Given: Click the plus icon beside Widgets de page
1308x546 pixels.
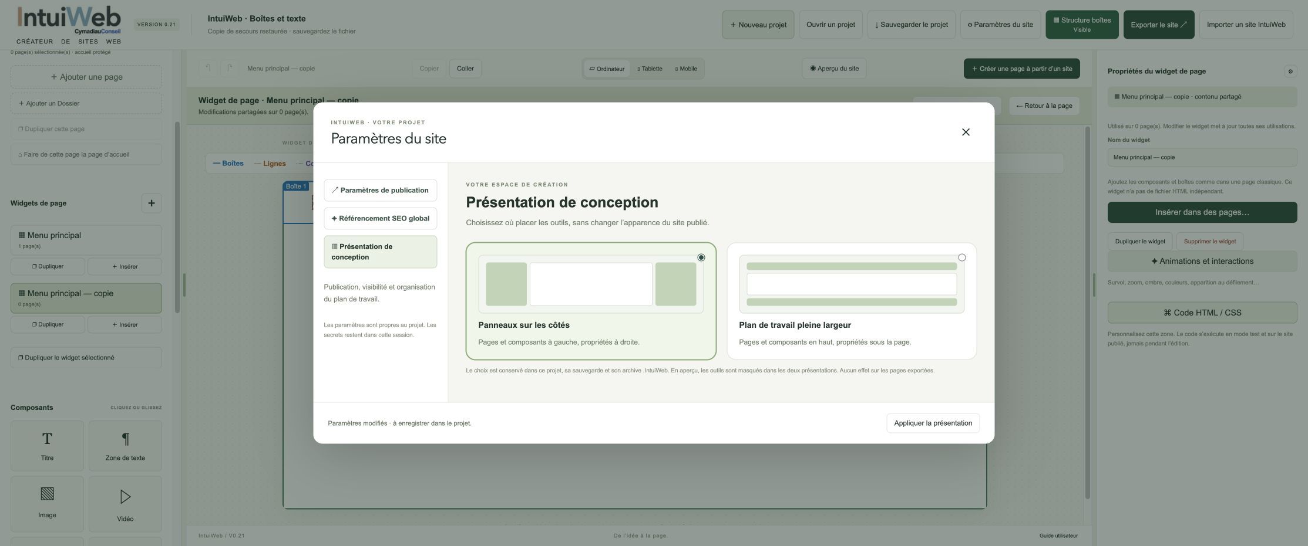Looking at the screenshot, I should click(x=152, y=203).
